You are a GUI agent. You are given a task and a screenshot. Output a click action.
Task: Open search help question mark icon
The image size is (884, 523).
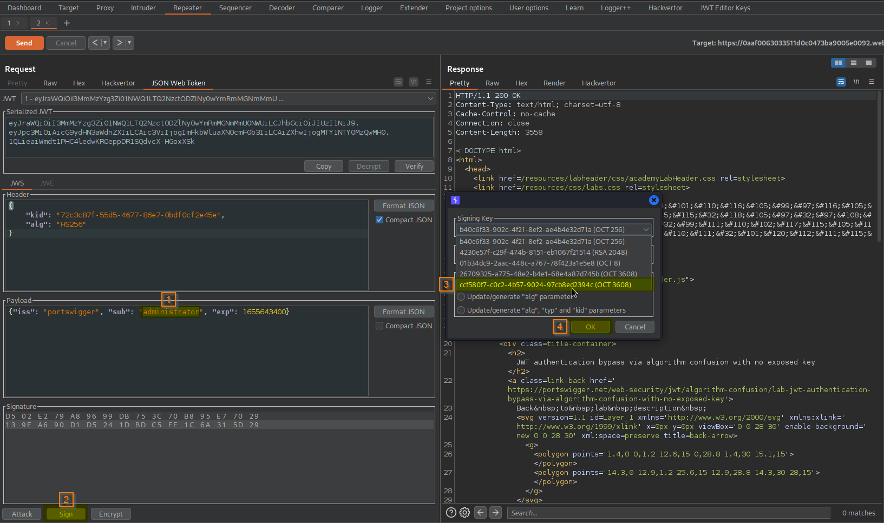click(451, 513)
